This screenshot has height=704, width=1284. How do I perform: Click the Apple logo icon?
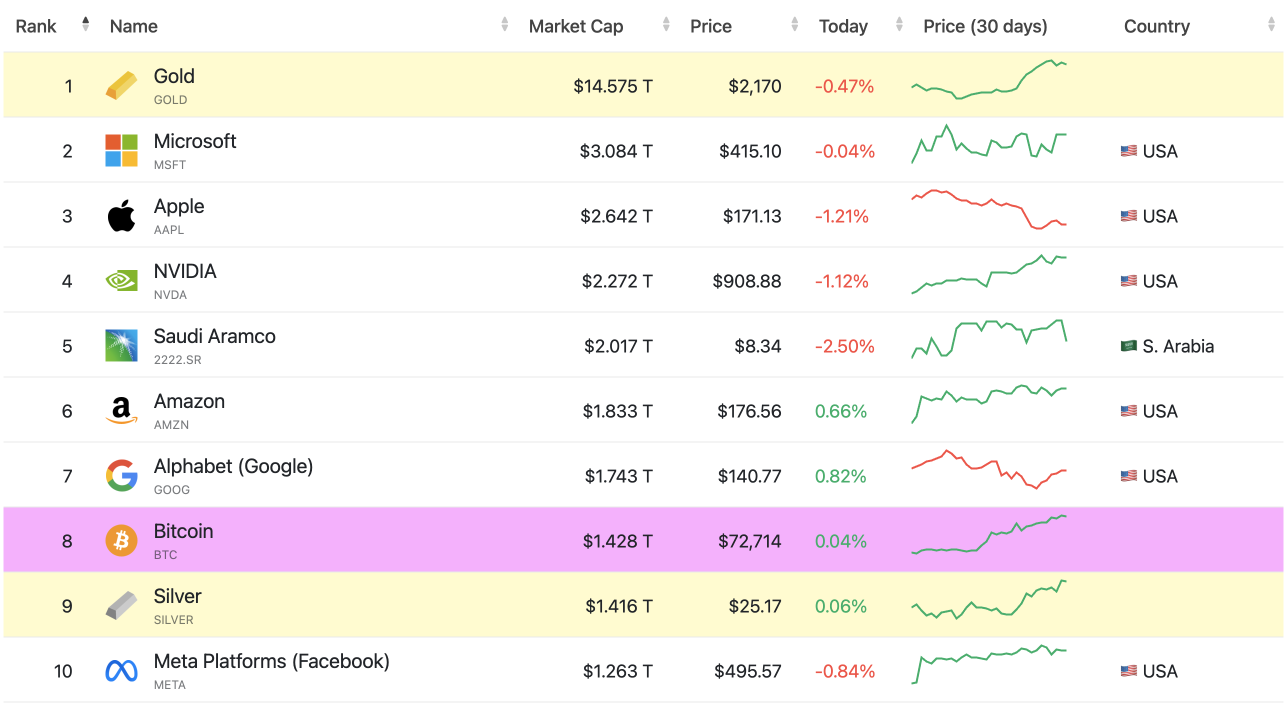(121, 215)
